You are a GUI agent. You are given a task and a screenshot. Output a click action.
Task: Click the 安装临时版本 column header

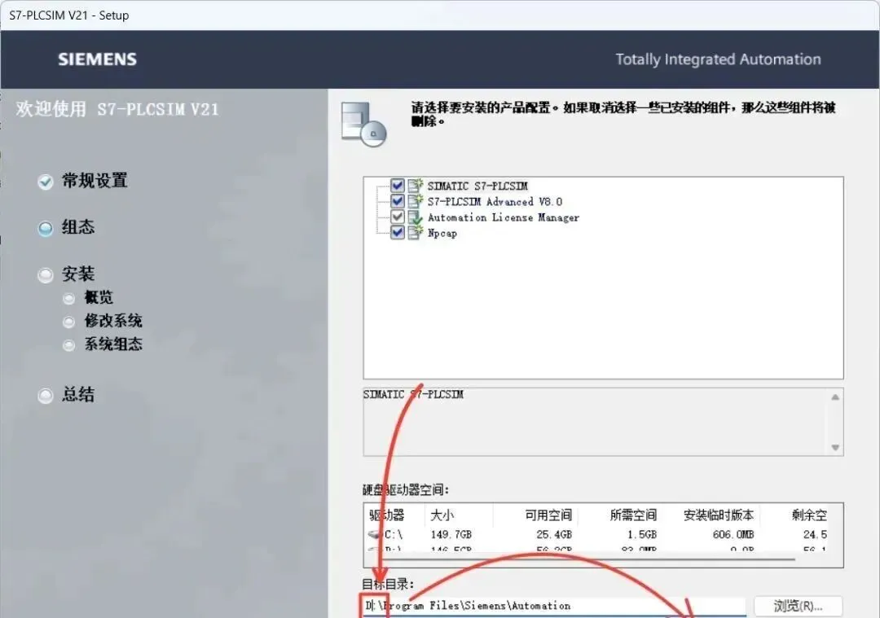coord(719,515)
